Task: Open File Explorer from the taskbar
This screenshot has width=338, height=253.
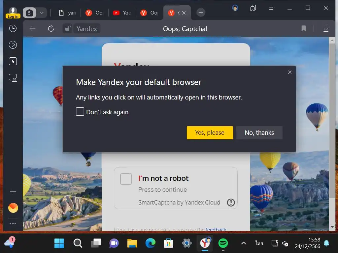Action: pos(132,243)
